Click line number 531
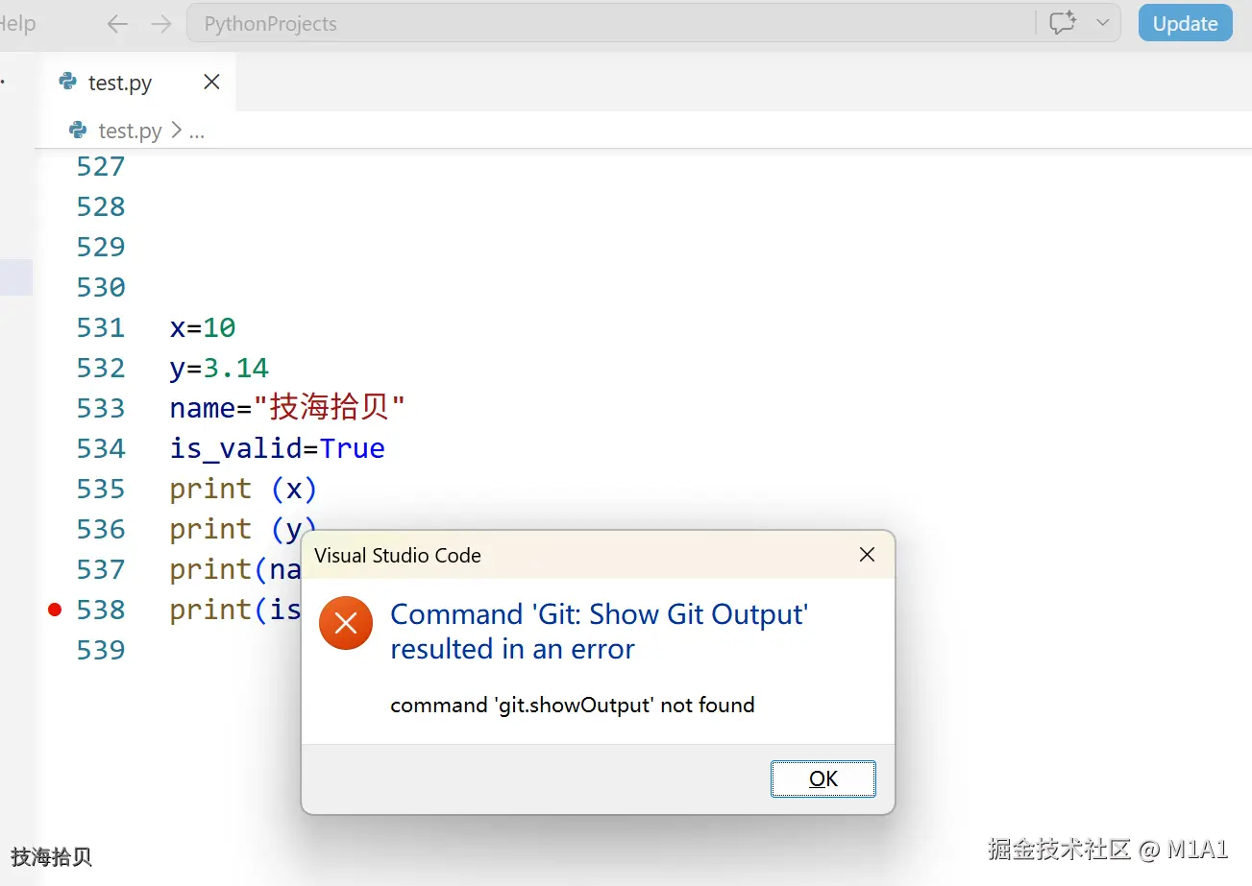Image resolution: width=1252 pixels, height=886 pixels. (x=101, y=328)
